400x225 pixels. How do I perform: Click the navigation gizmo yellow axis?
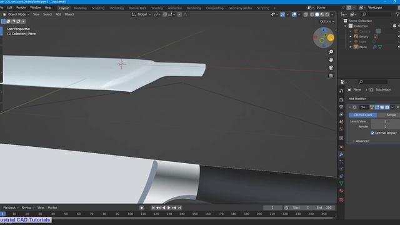point(331,37)
